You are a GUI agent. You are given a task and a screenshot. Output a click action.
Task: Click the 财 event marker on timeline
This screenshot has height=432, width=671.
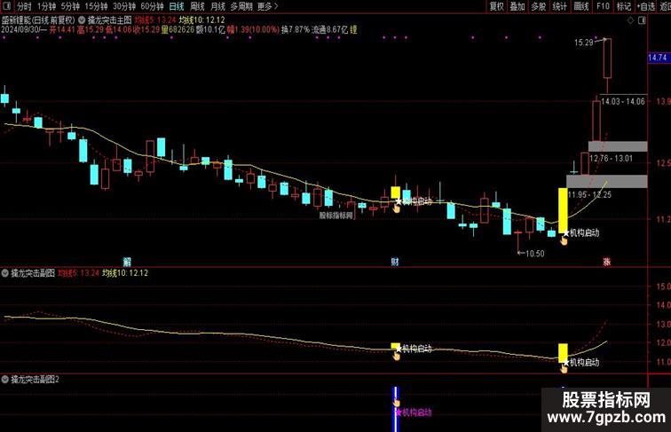point(395,262)
